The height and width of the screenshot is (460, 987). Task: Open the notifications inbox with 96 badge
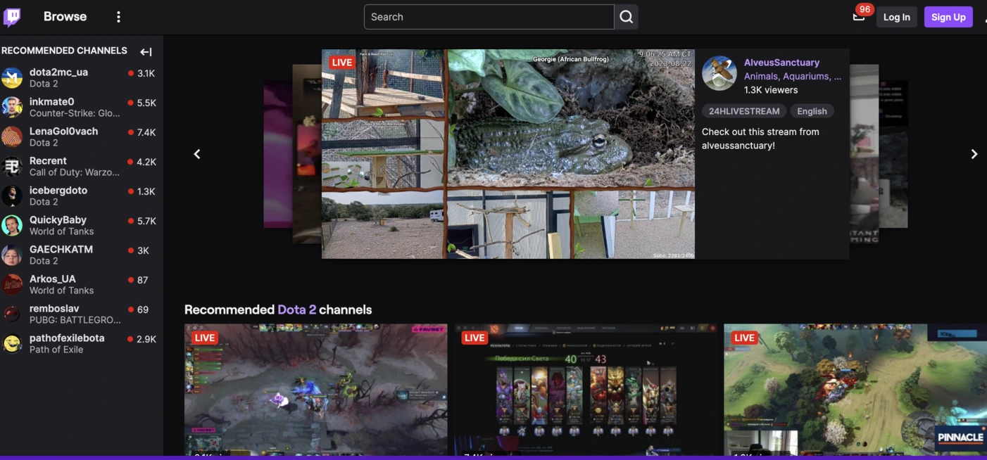(859, 15)
